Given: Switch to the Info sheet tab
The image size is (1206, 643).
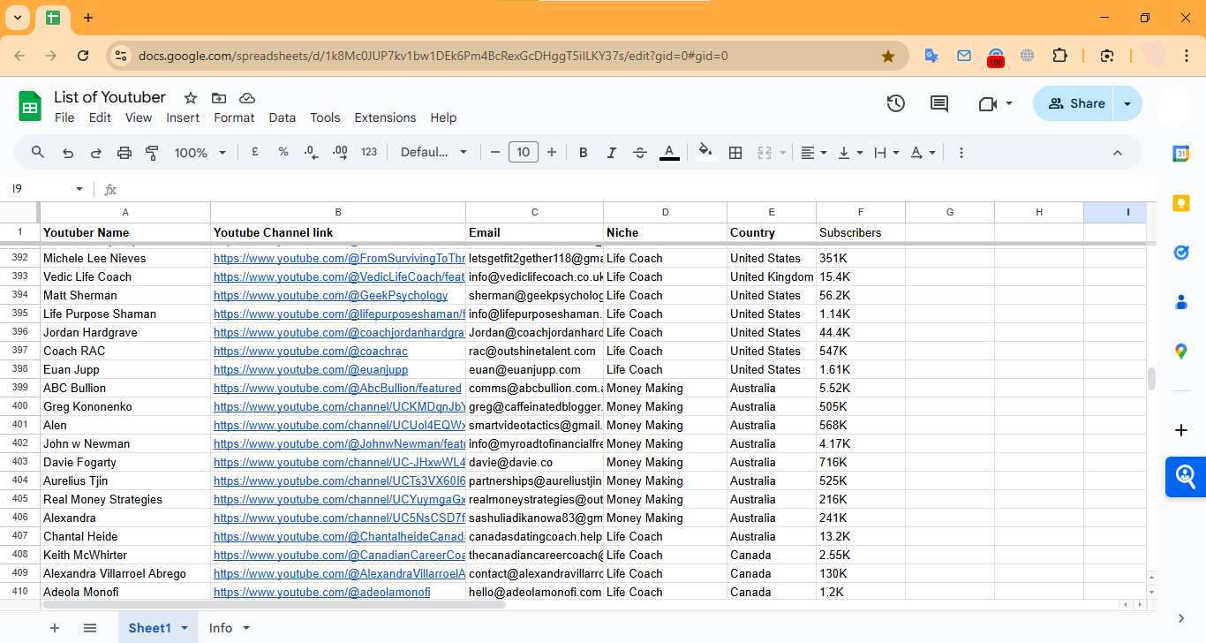Looking at the screenshot, I should coord(221,628).
